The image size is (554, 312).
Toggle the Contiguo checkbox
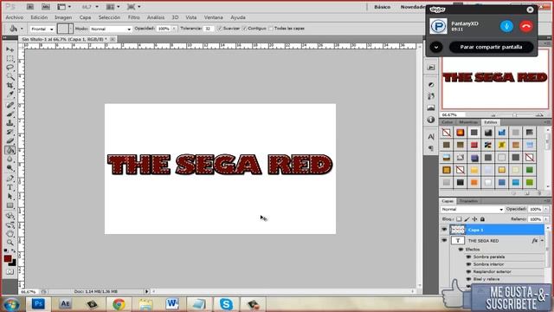[244, 29]
